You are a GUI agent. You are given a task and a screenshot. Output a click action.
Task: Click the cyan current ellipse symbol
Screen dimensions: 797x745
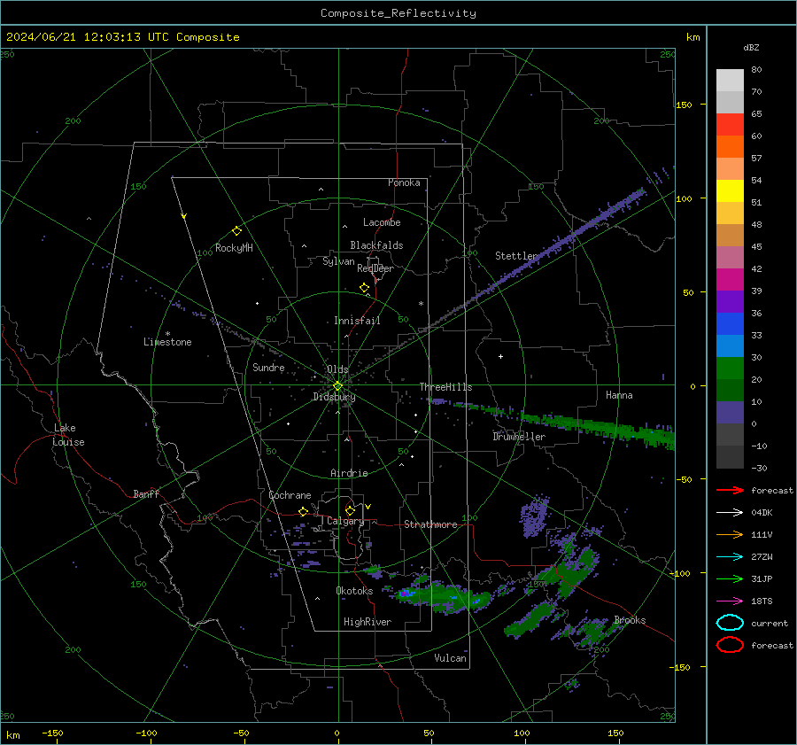730,623
